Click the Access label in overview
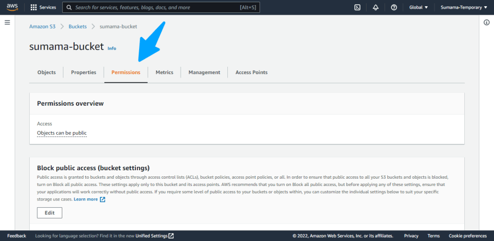Image resolution: width=494 pixels, height=241 pixels. [x=44, y=124]
